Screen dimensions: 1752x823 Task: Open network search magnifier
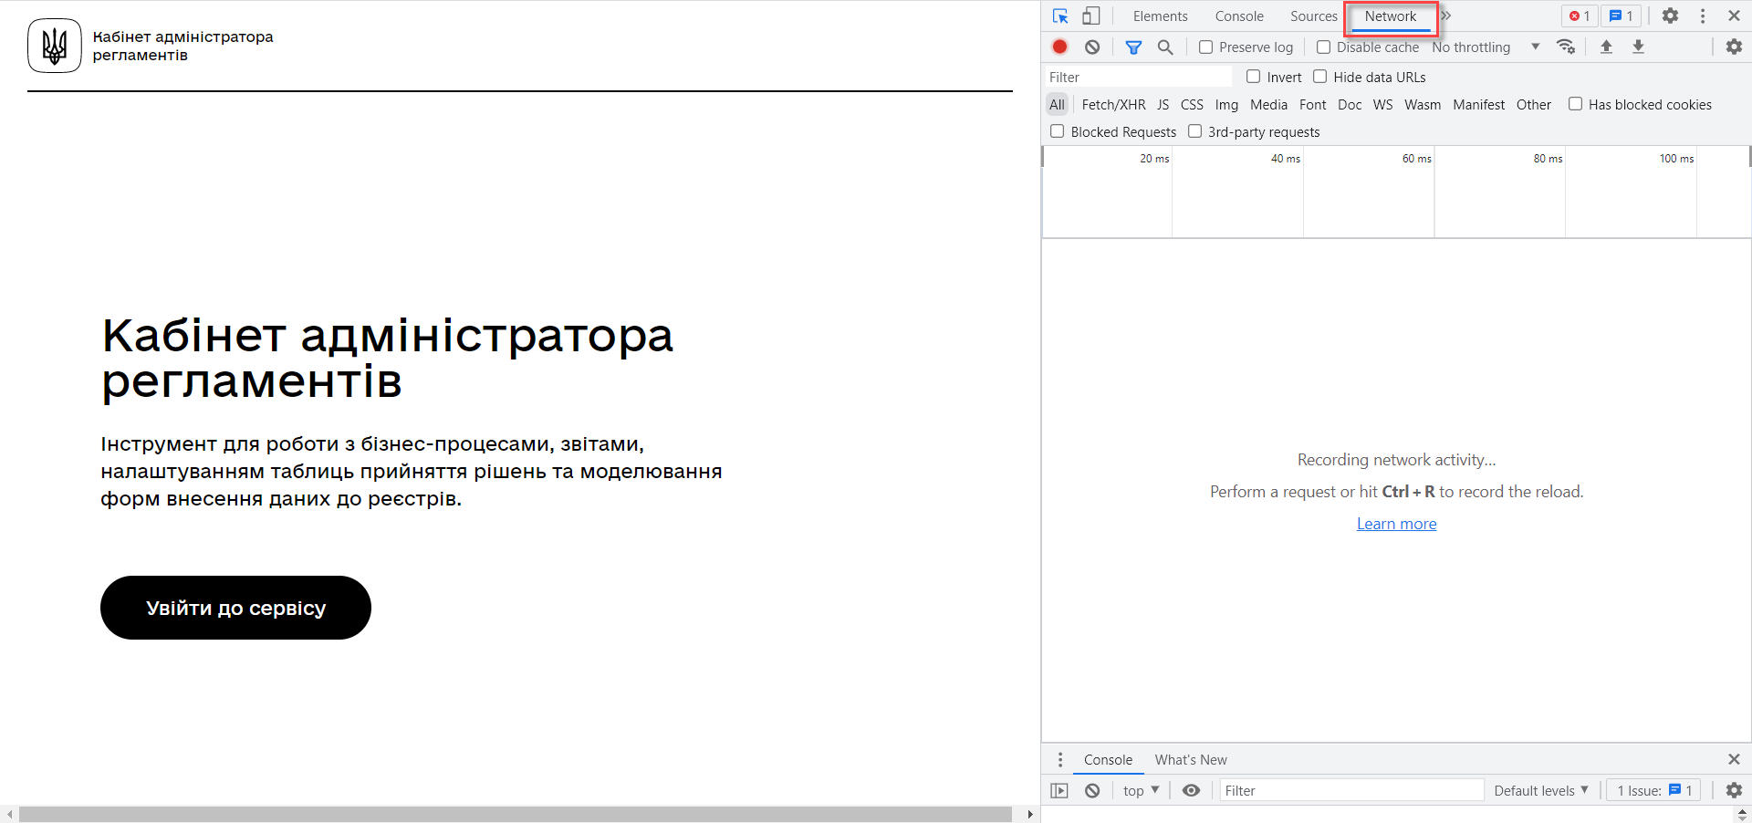point(1165,47)
